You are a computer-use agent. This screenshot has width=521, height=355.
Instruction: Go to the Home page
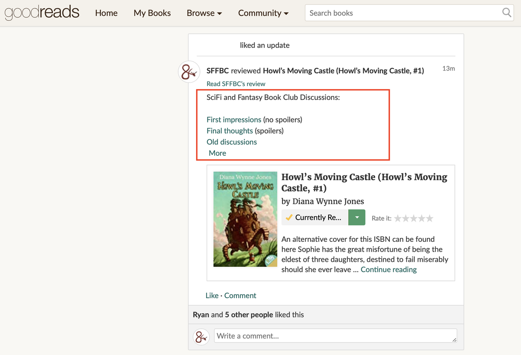(106, 13)
